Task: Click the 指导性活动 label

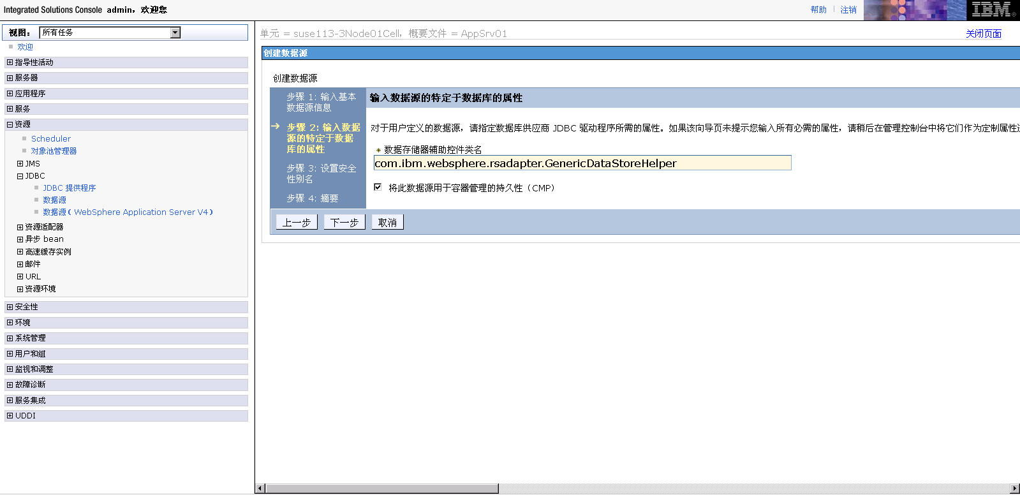Action: pyautogui.click(x=34, y=63)
